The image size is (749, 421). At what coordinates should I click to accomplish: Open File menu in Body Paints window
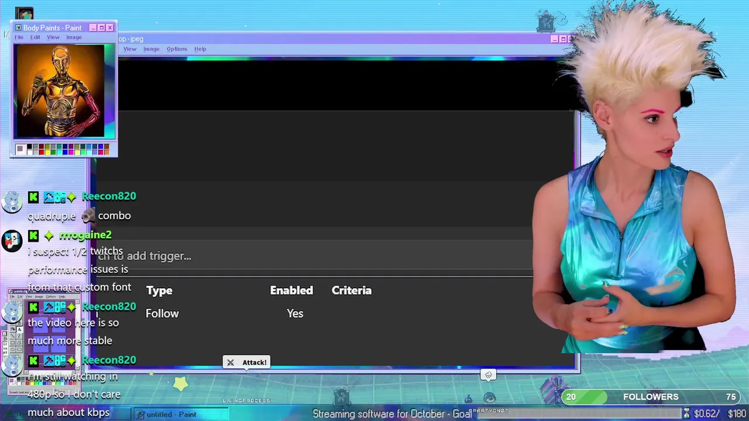(x=19, y=37)
